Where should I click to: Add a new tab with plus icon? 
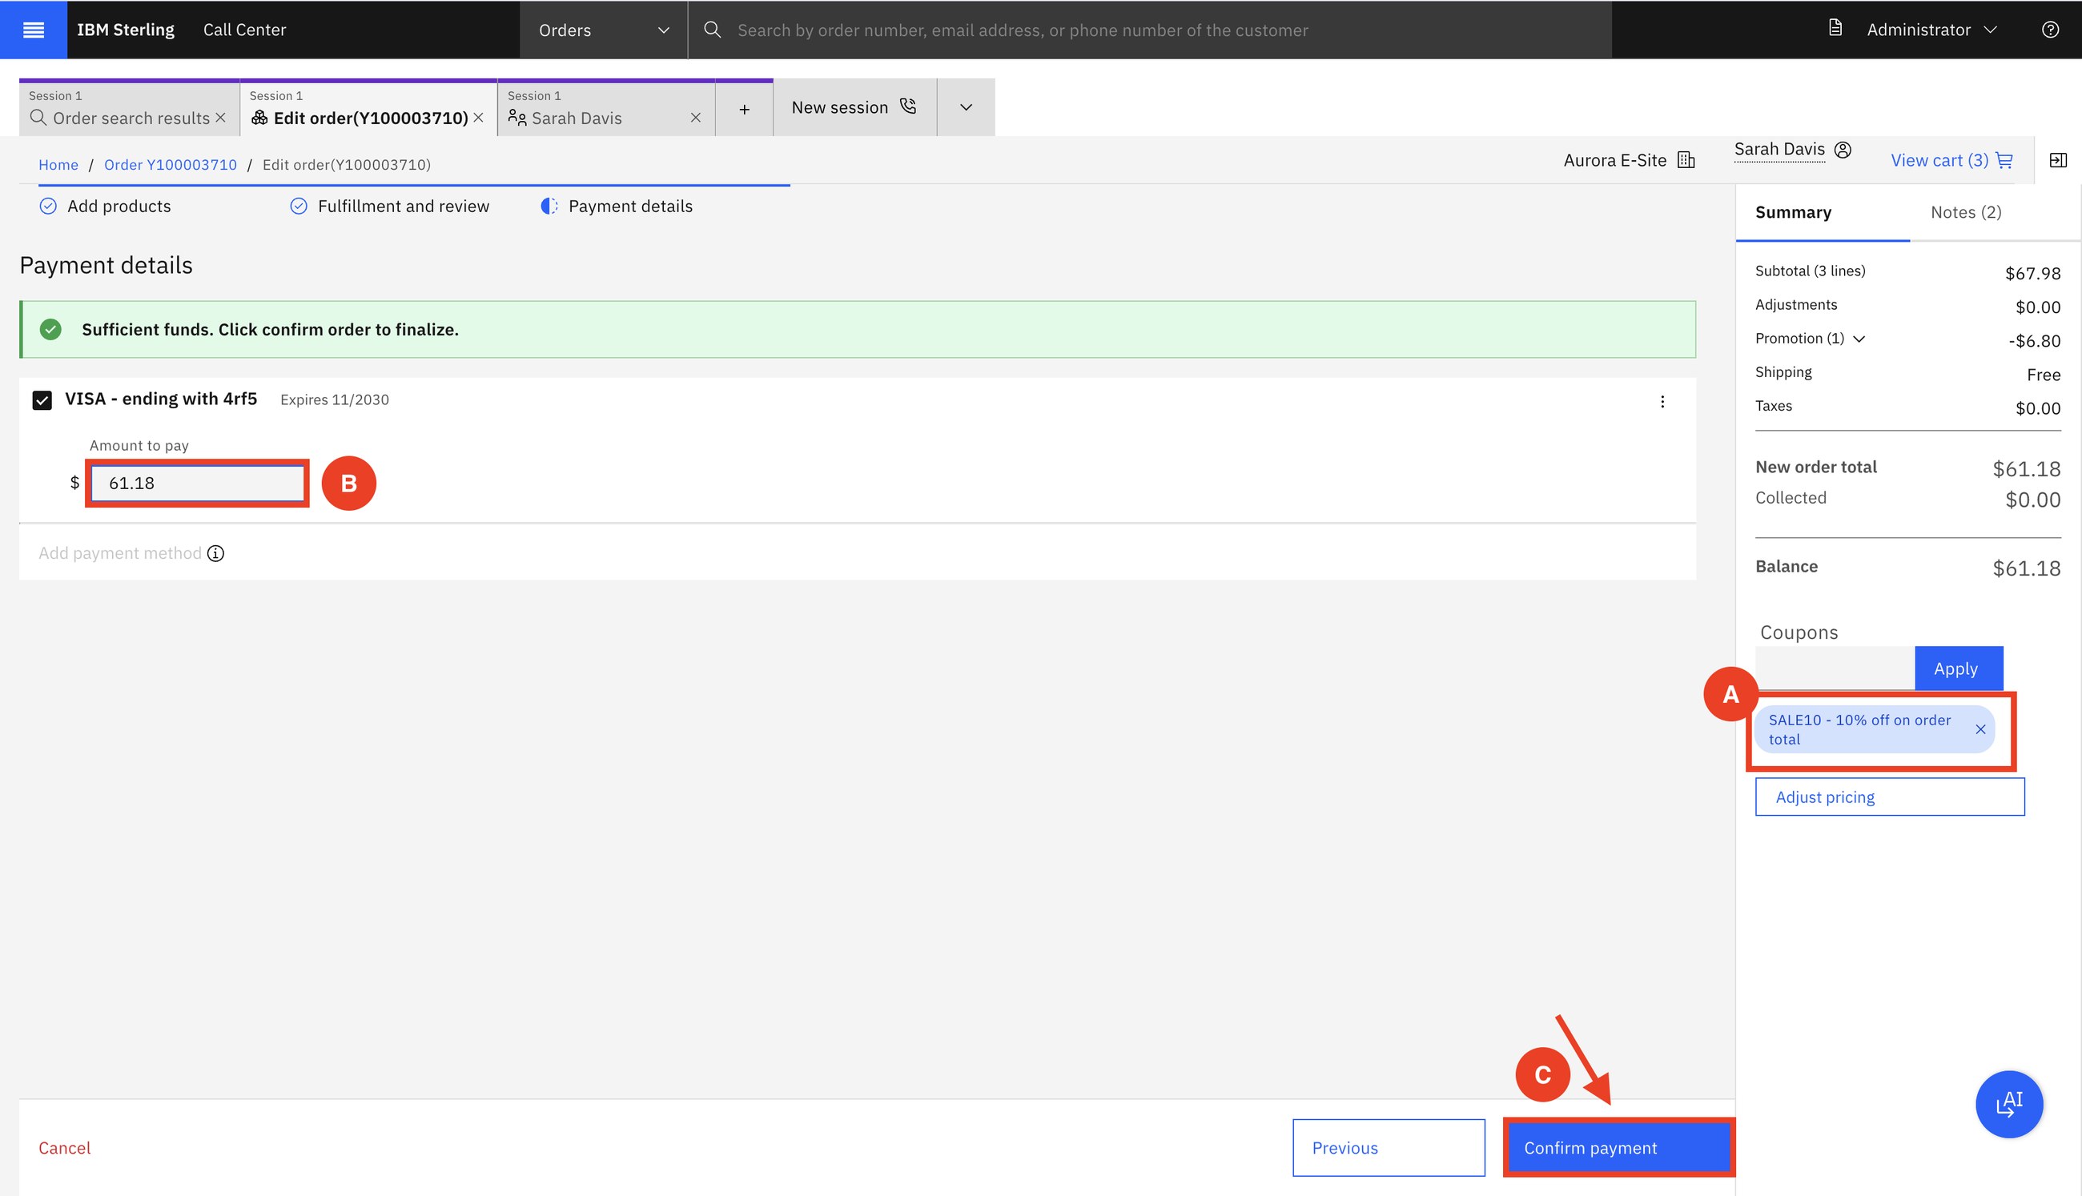(744, 107)
